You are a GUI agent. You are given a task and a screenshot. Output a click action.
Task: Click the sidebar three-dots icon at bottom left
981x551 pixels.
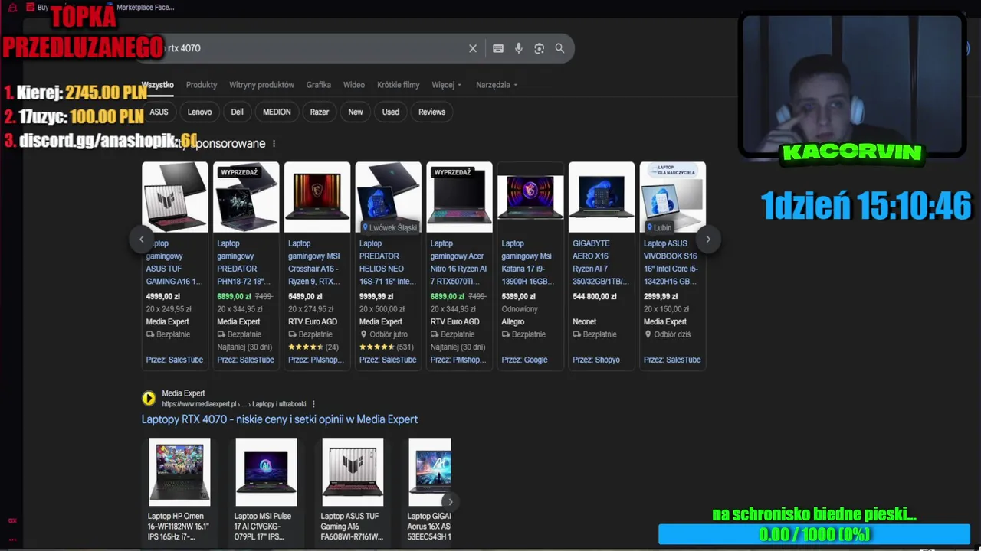pos(12,539)
